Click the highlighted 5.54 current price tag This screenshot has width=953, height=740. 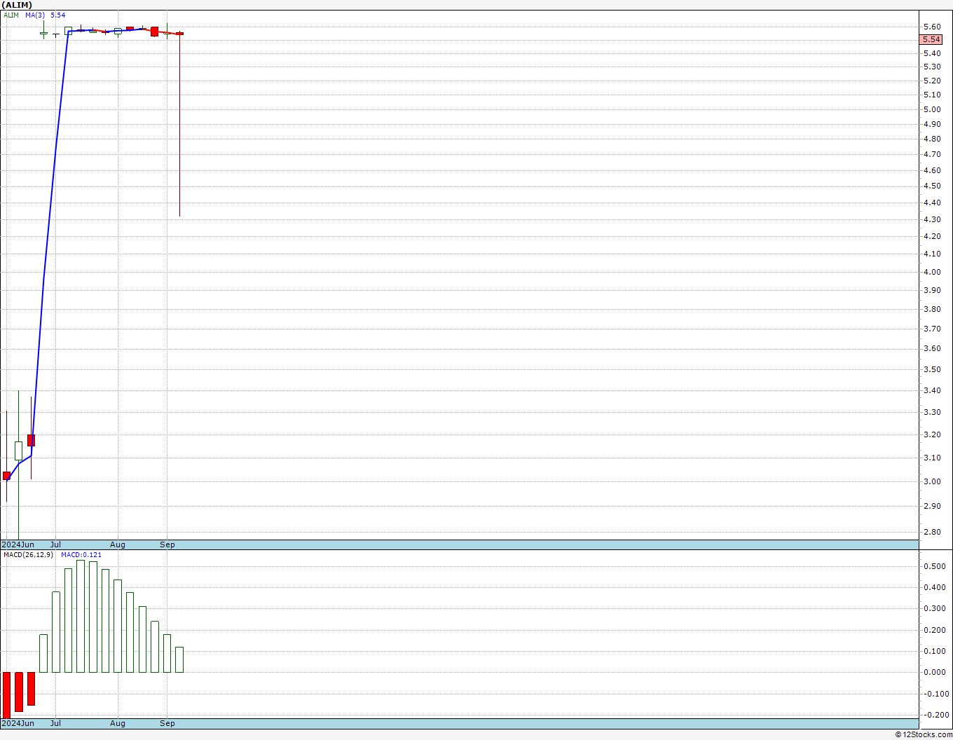click(931, 40)
